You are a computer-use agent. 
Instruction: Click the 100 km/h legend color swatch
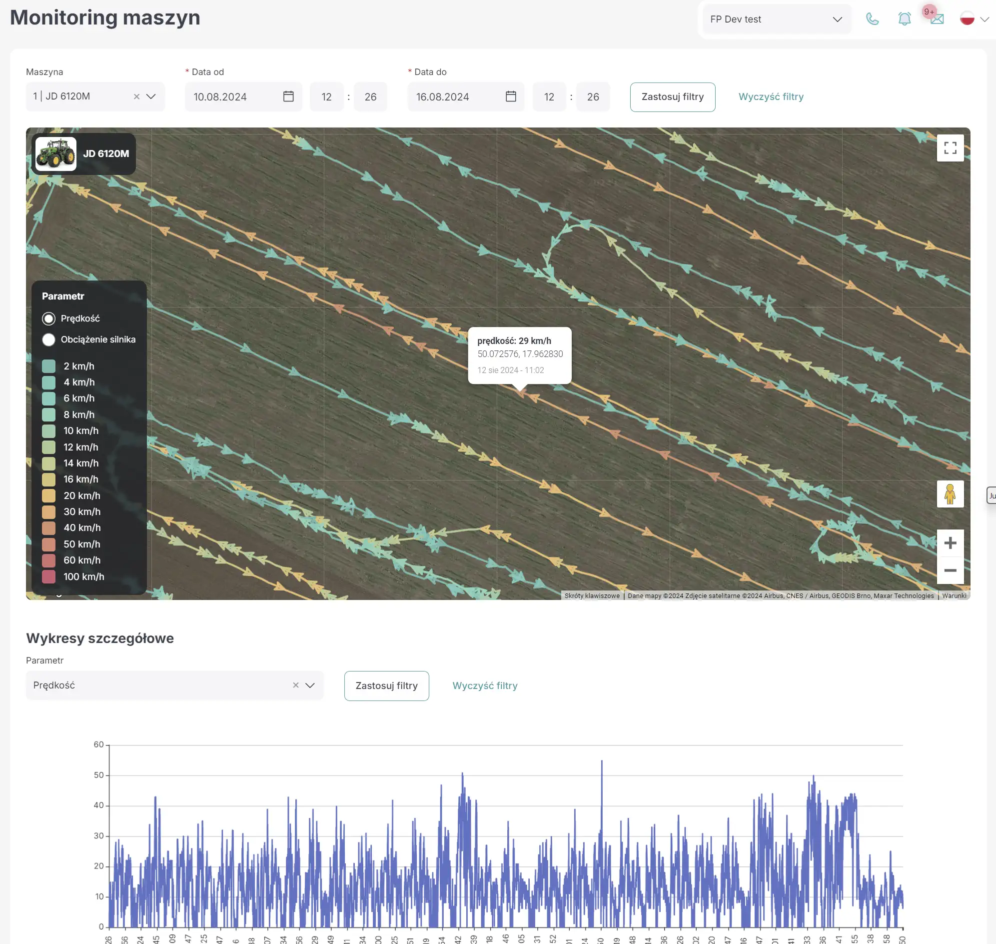49,576
